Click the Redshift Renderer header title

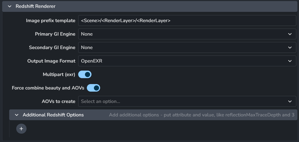coord(35,6)
